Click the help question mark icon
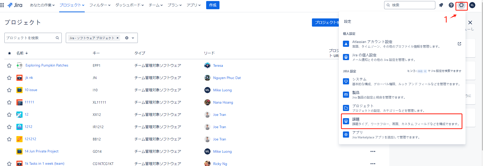The image size is (483, 166). click(451, 5)
